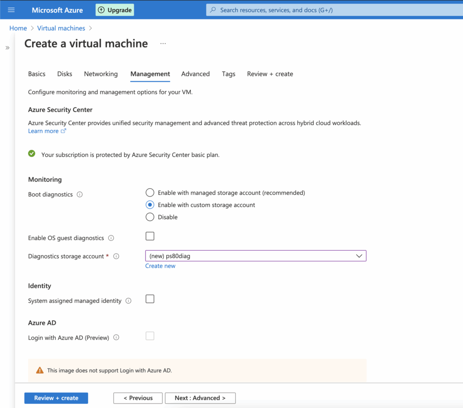Go to the Advanced tab
The width and height of the screenshot is (463, 408).
pyautogui.click(x=195, y=74)
